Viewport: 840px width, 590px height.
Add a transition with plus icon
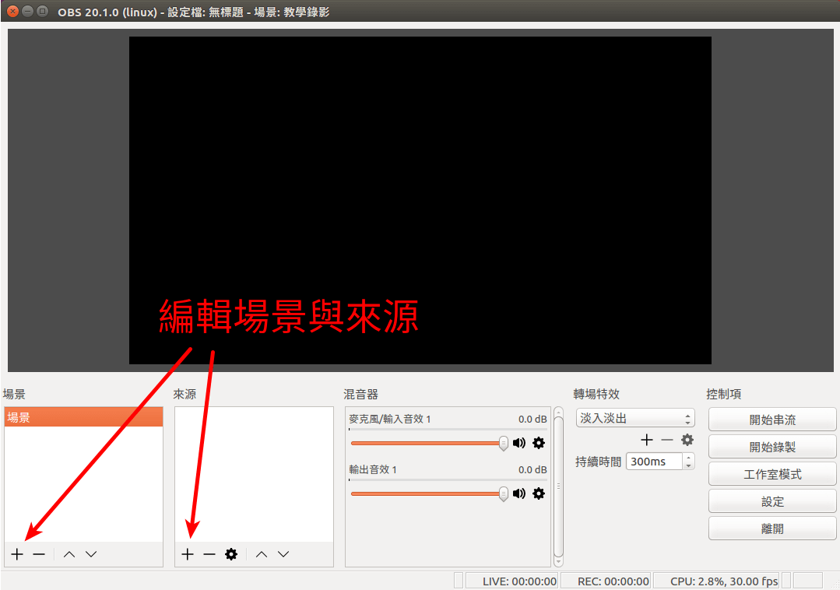[x=646, y=440]
